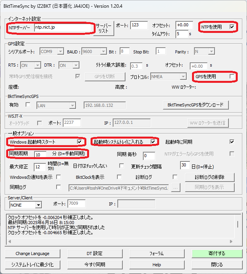Viewport: 247px width, 274px height.
Task: Check the 日付はチェックしない box
Action: [122, 166]
